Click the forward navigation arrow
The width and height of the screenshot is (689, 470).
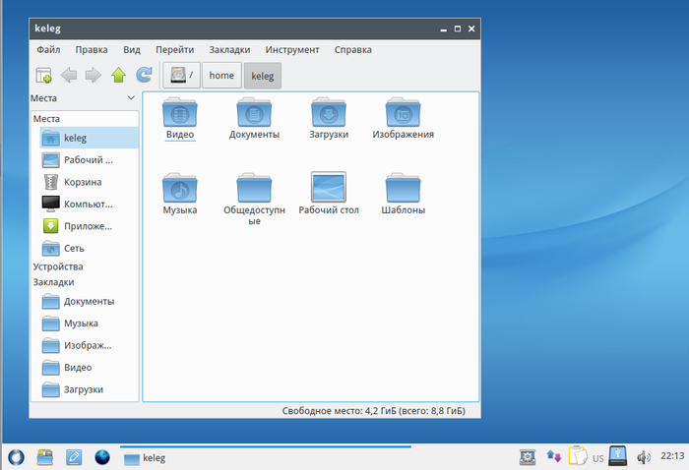click(x=94, y=75)
